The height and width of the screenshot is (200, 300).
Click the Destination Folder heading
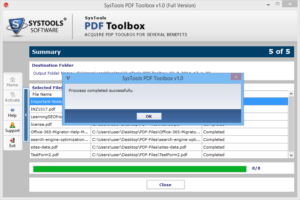pyautogui.click(x=53, y=65)
